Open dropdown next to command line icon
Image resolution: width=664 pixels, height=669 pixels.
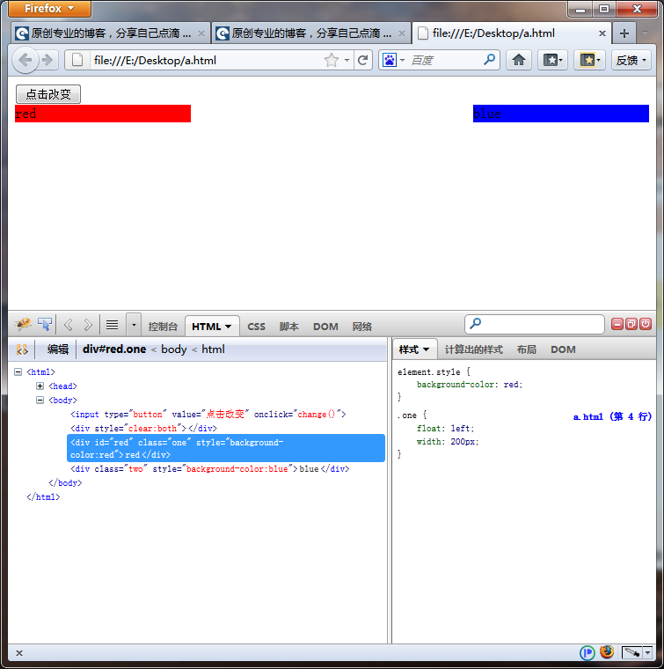[134, 325]
